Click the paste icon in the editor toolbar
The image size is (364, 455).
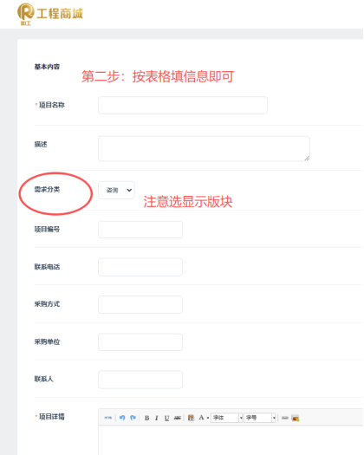point(191,418)
